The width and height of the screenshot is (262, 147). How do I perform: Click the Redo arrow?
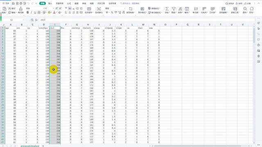pyautogui.click(x=32, y=3)
